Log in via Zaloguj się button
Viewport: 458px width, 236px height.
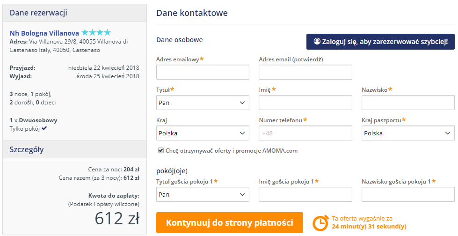[380, 42]
